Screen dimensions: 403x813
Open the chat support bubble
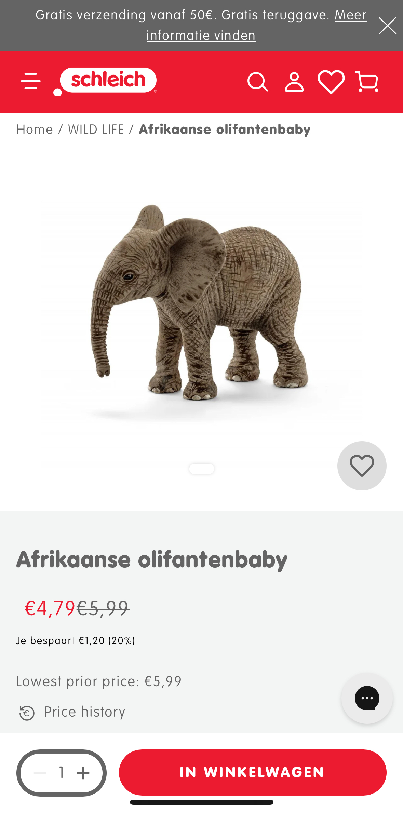[367, 698]
